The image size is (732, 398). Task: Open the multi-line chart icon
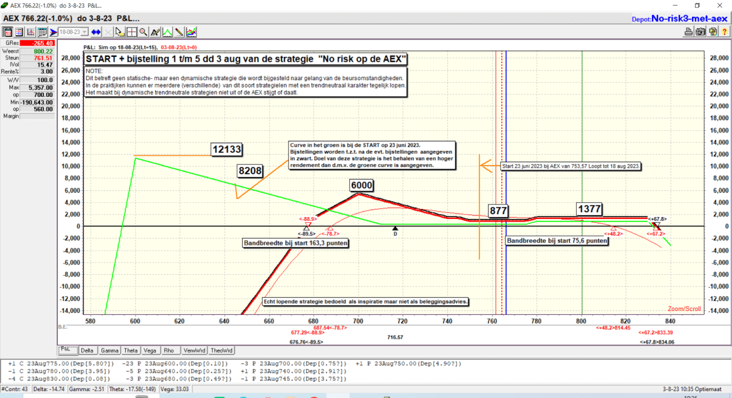(x=191, y=33)
